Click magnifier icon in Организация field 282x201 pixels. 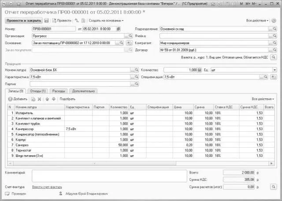[x=130, y=36]
